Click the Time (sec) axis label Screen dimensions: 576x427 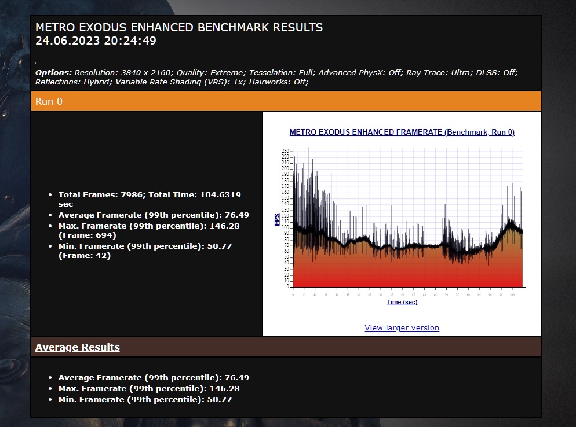pos(402,302)
